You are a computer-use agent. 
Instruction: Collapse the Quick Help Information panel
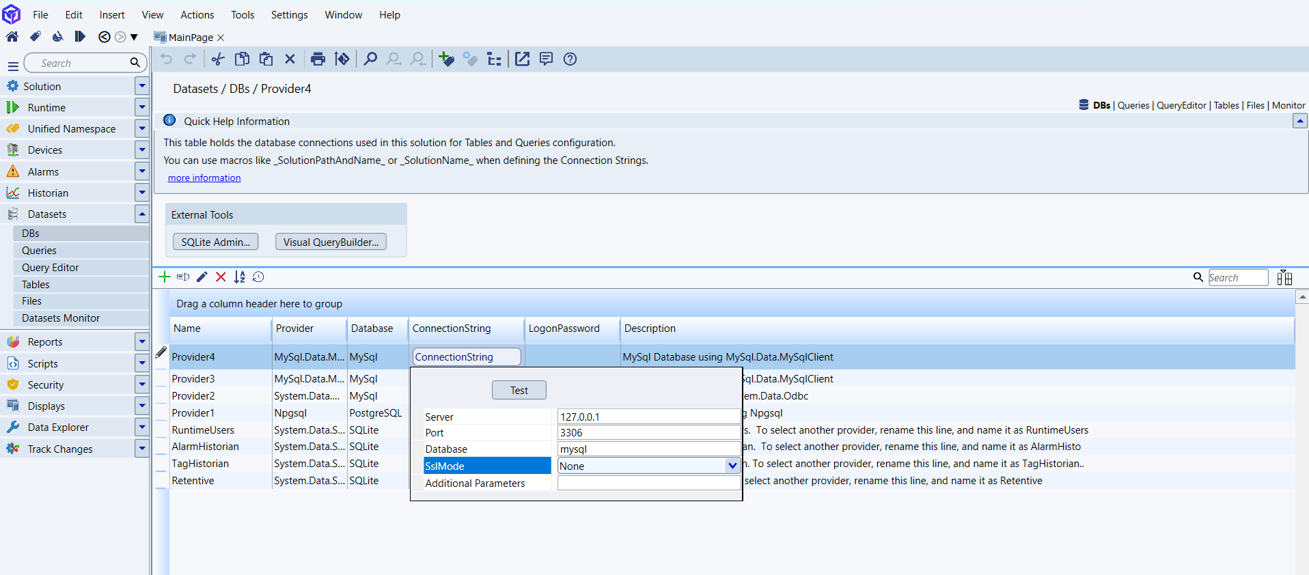[x=1299, y=121]
